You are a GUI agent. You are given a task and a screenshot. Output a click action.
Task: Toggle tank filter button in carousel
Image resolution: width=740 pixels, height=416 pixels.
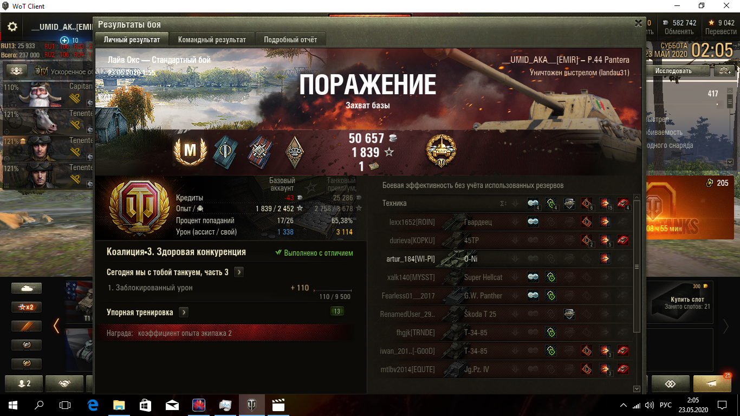click(27, 288)
